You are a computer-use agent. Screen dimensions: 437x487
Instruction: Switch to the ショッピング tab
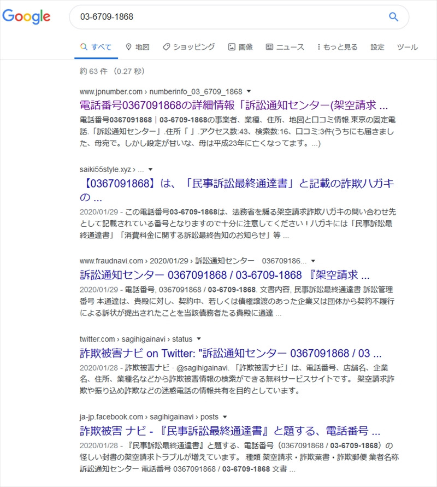(x=188, y=47)
